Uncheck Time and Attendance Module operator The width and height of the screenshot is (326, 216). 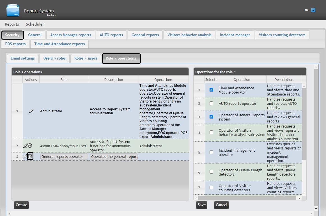pyautogui.click(x=212, y=90)
